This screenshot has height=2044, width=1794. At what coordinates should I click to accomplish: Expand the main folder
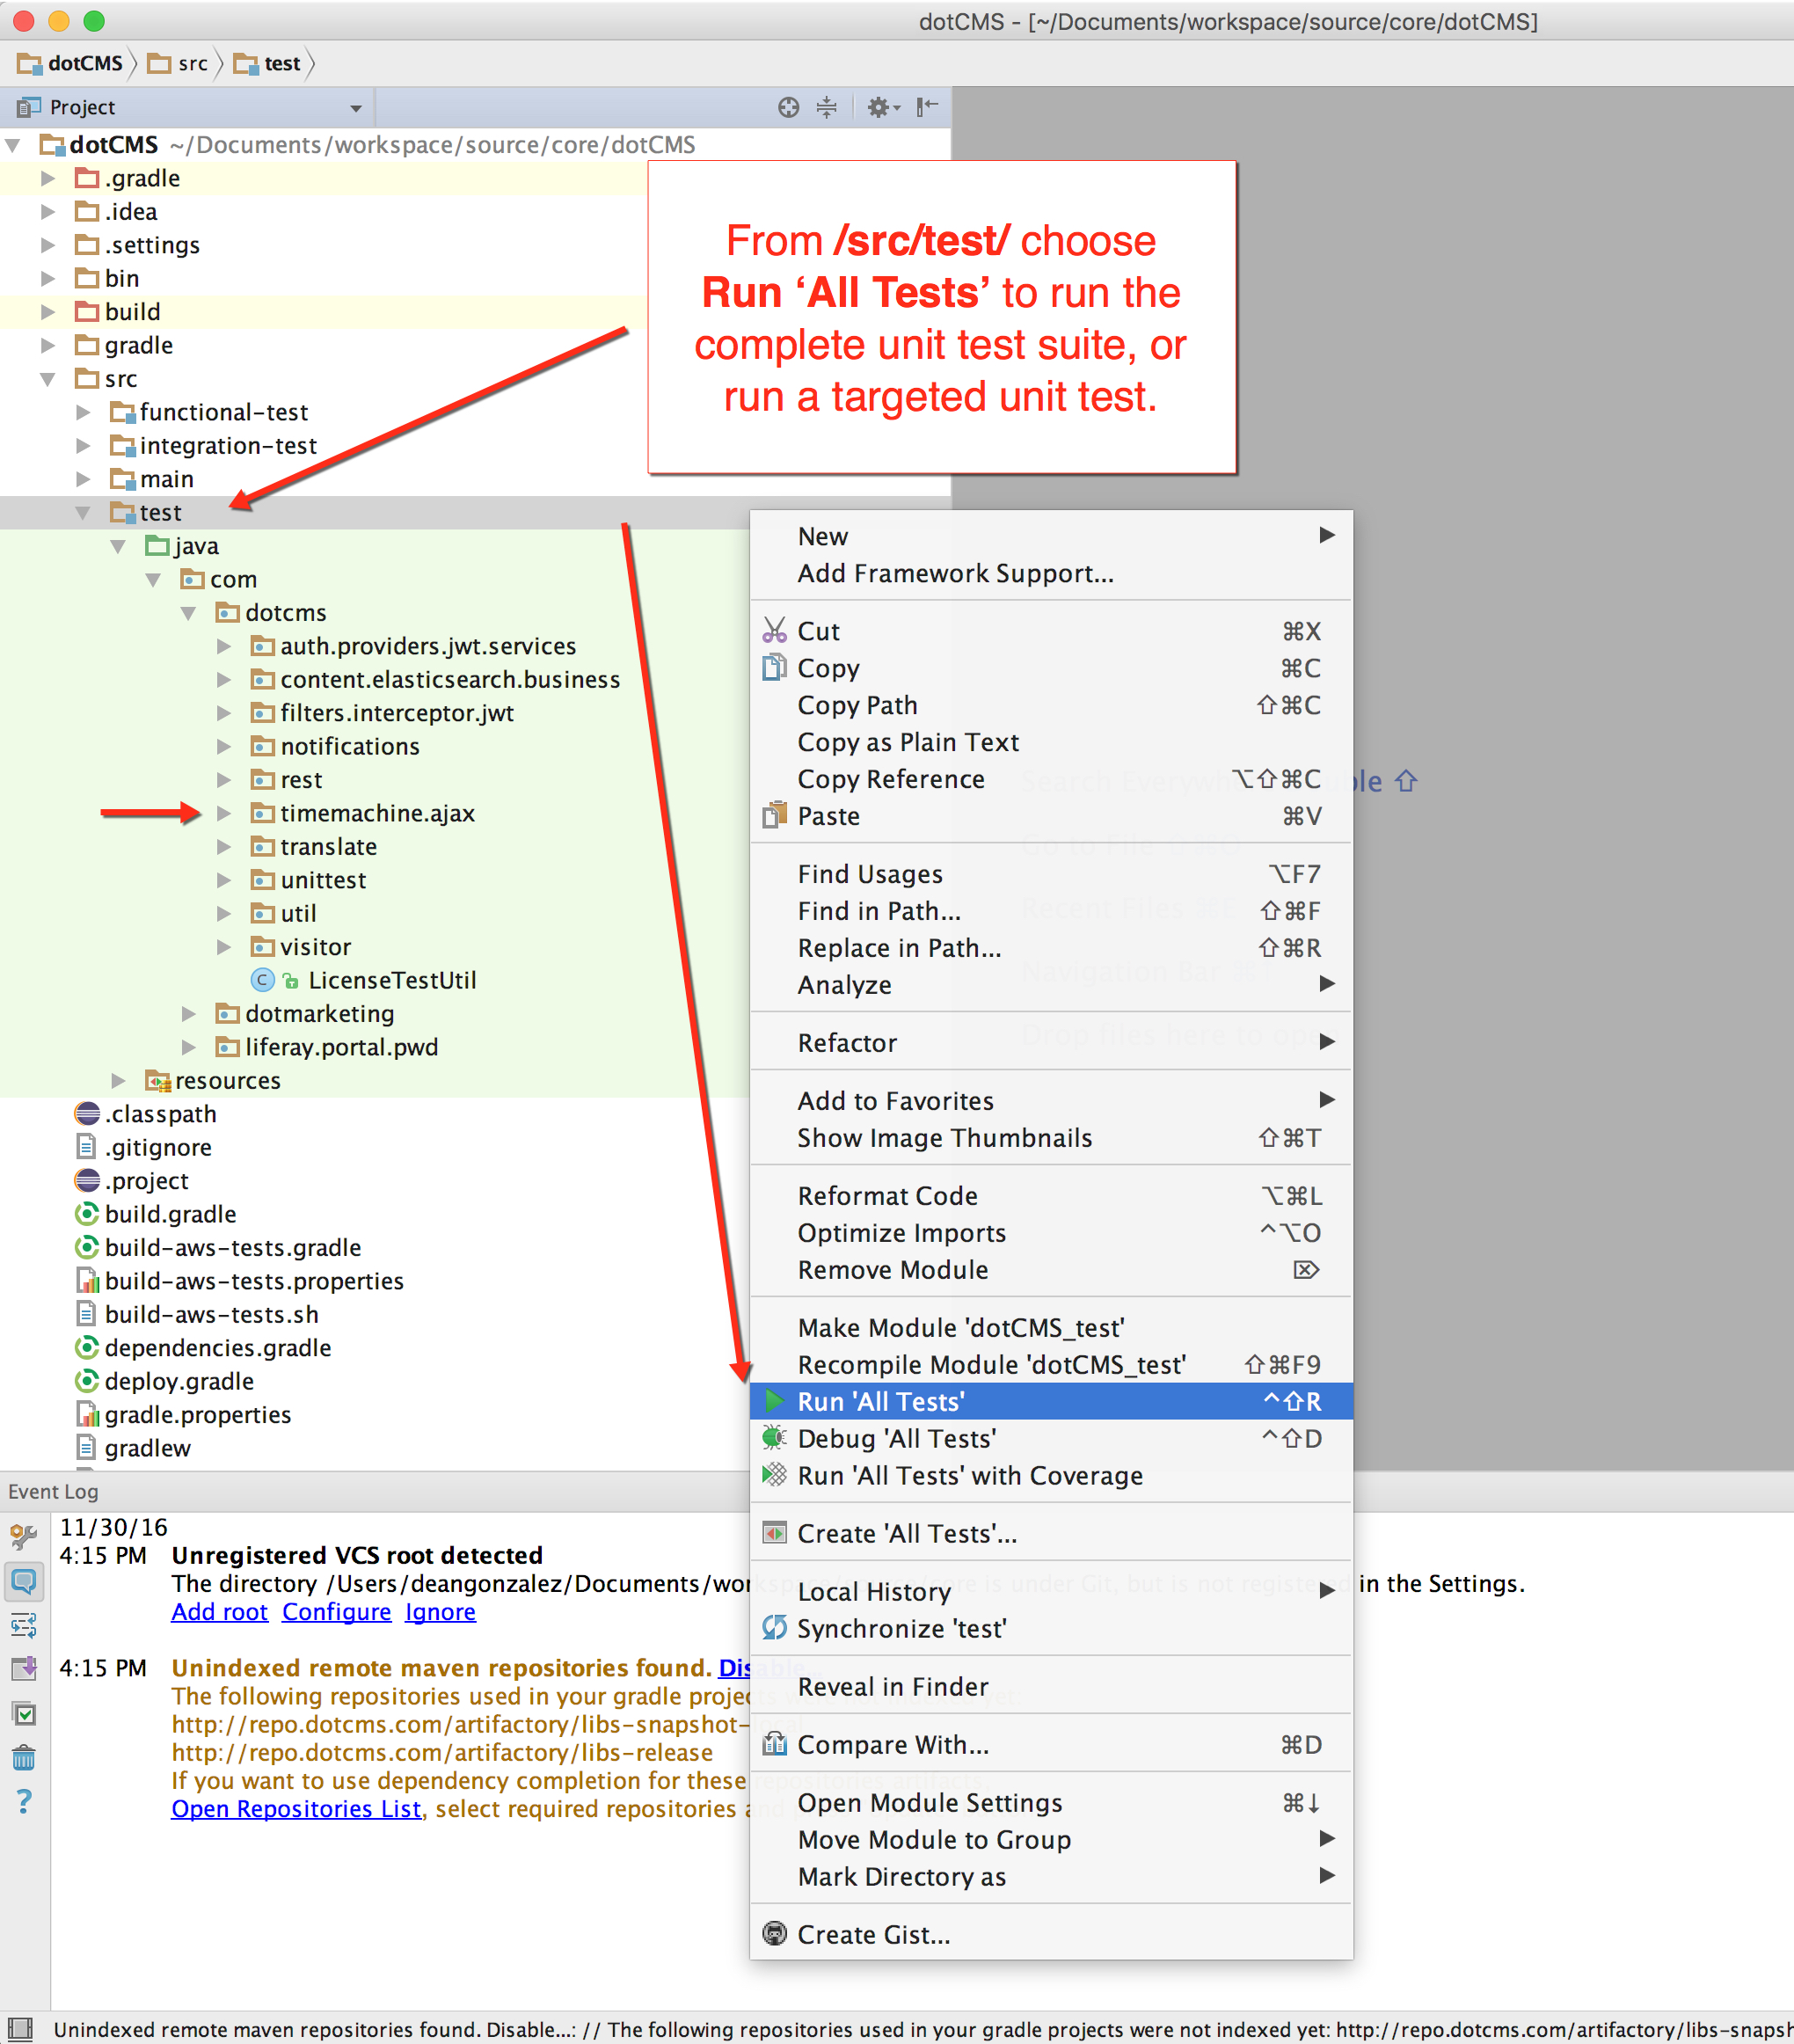click(83, 479)
